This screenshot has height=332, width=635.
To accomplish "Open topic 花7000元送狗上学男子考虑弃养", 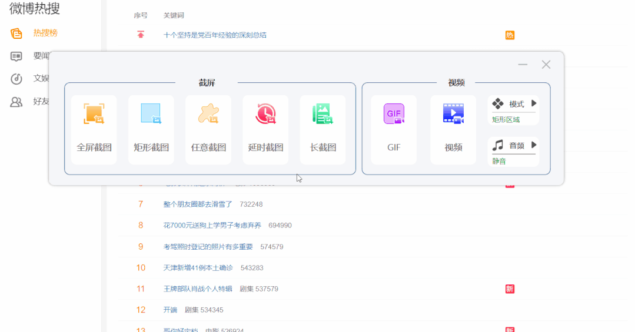I will coord(212,225).
